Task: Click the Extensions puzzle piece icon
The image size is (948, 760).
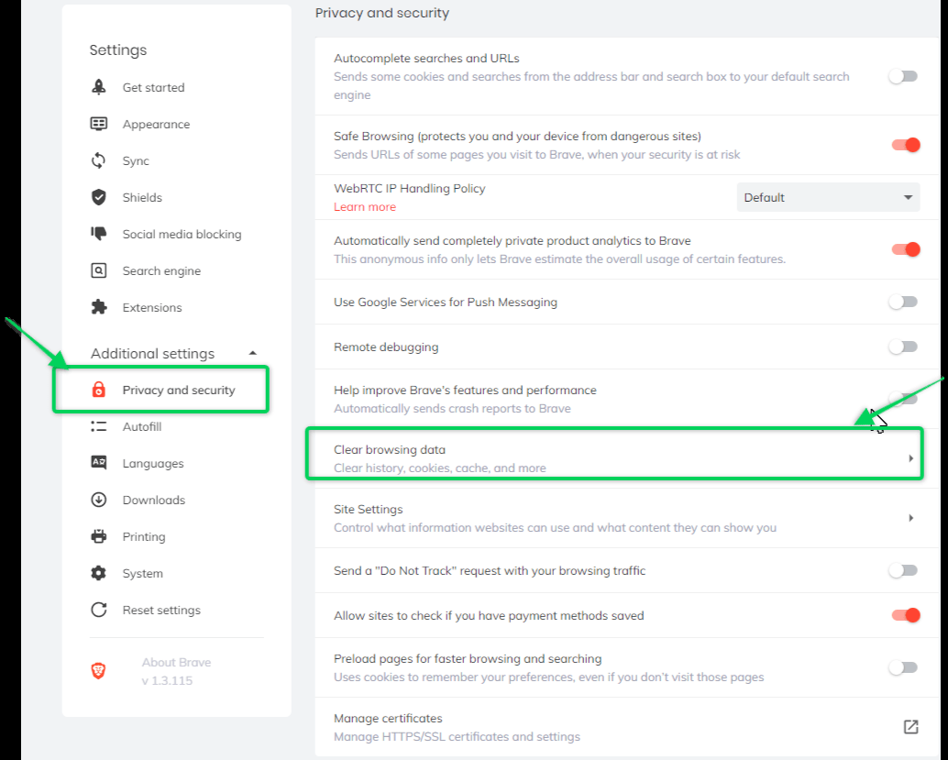Action: [98, 307]
